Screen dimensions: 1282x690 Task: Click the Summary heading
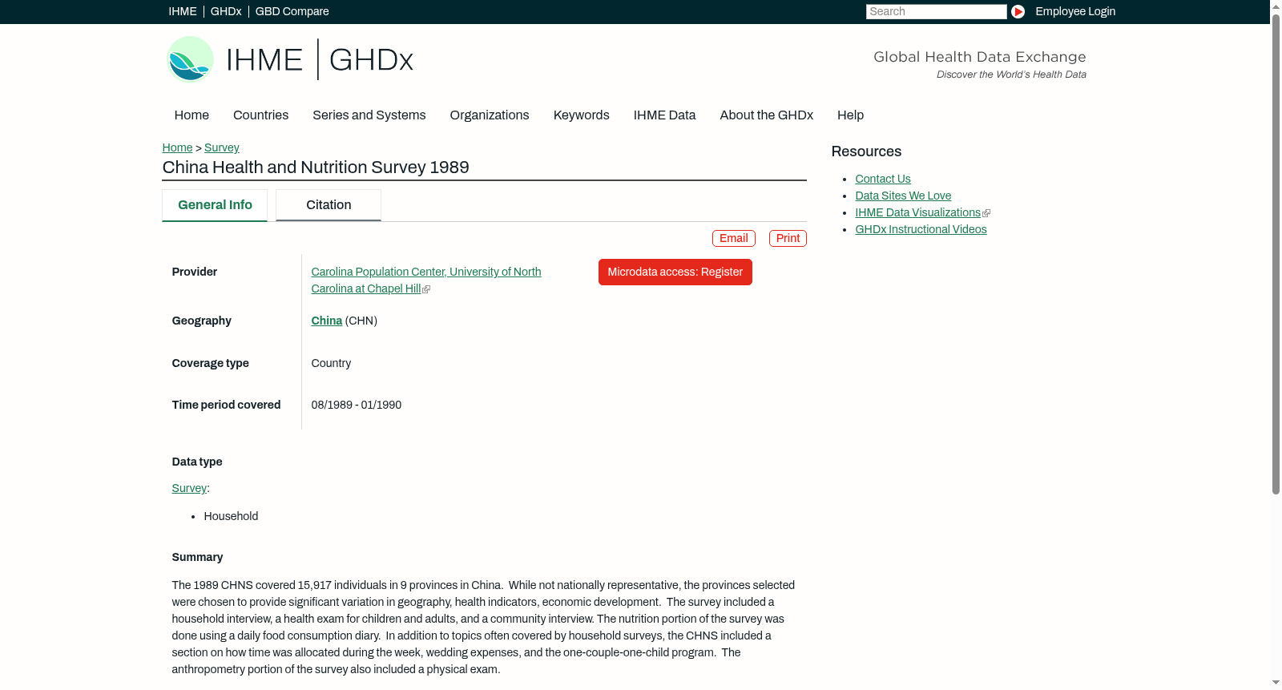[197, 557]
